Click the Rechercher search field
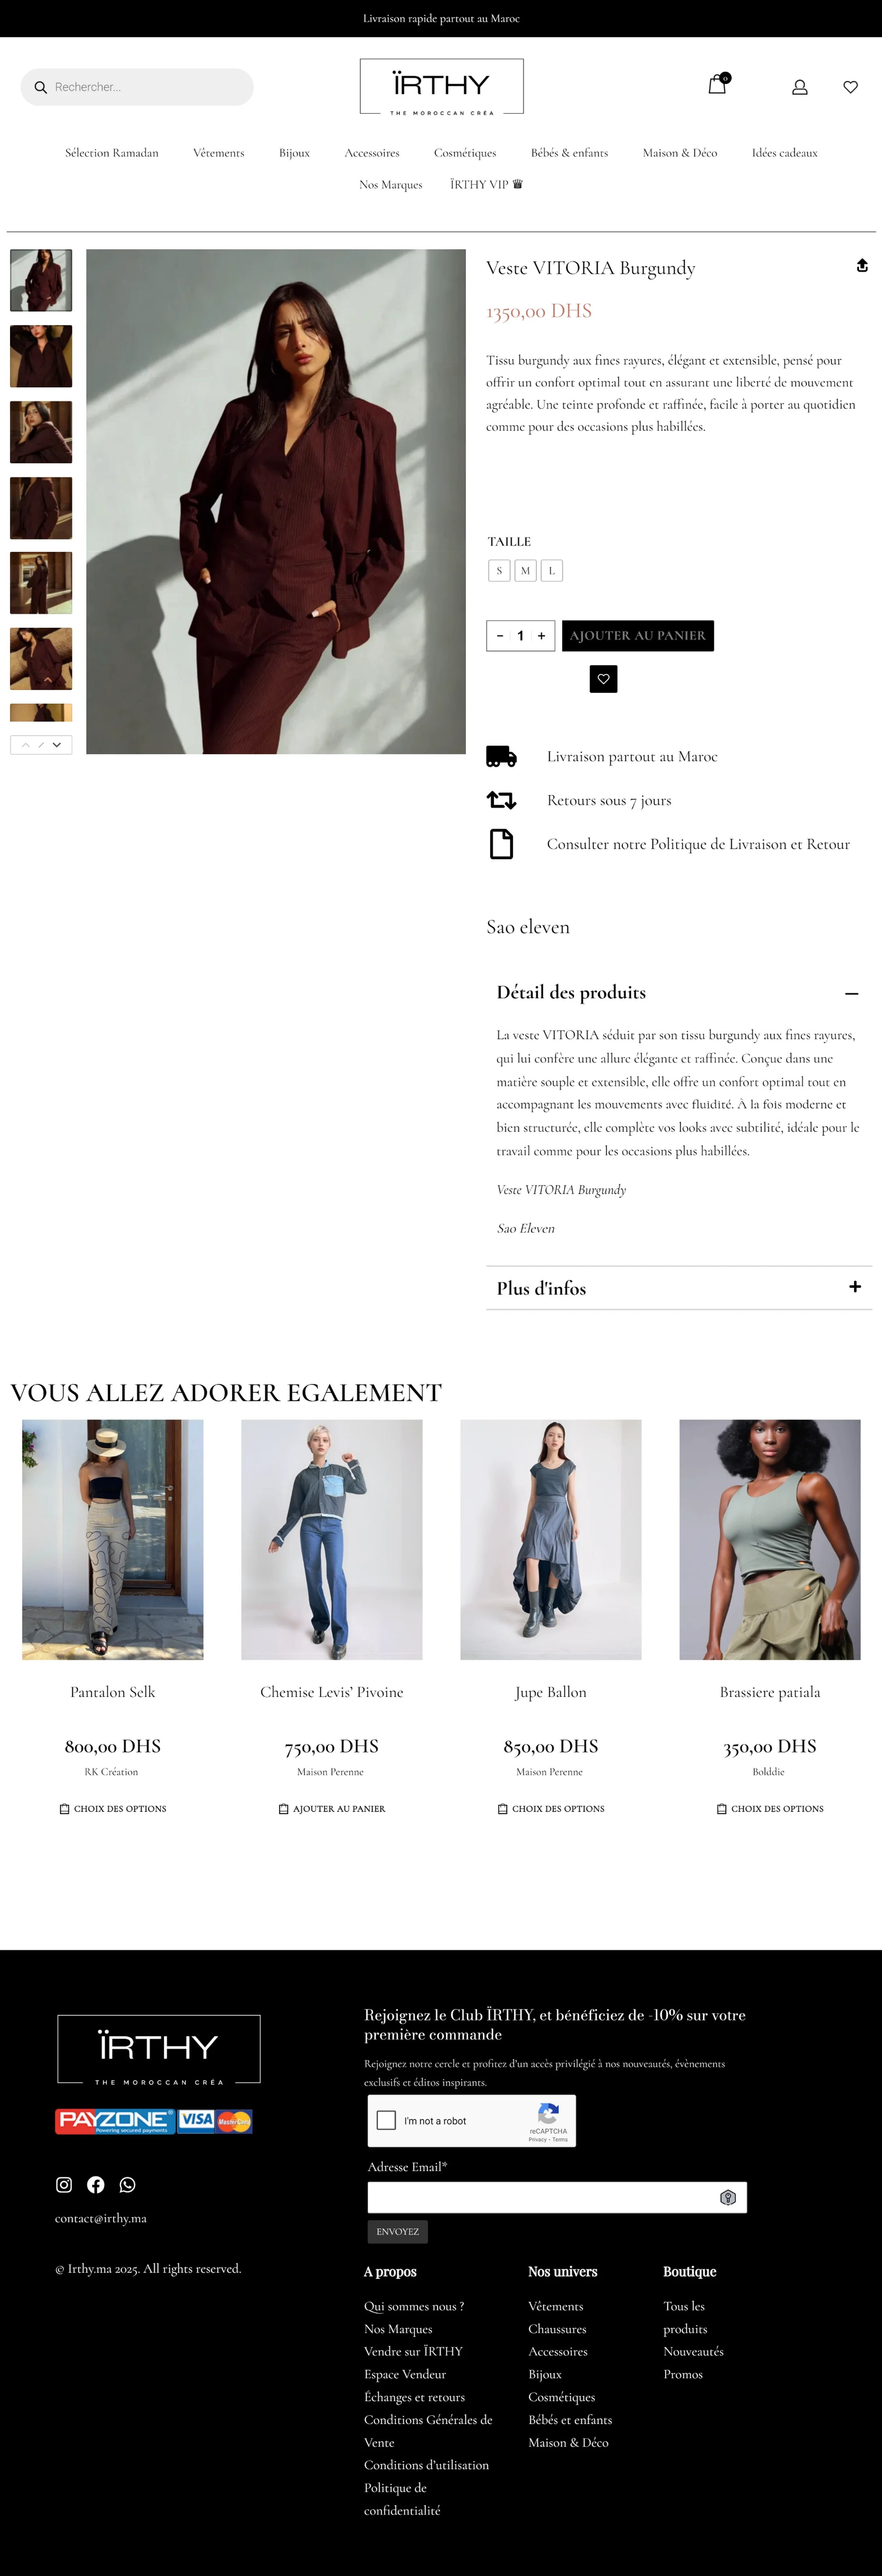882x2576 pixels. [x=137, y=87]
